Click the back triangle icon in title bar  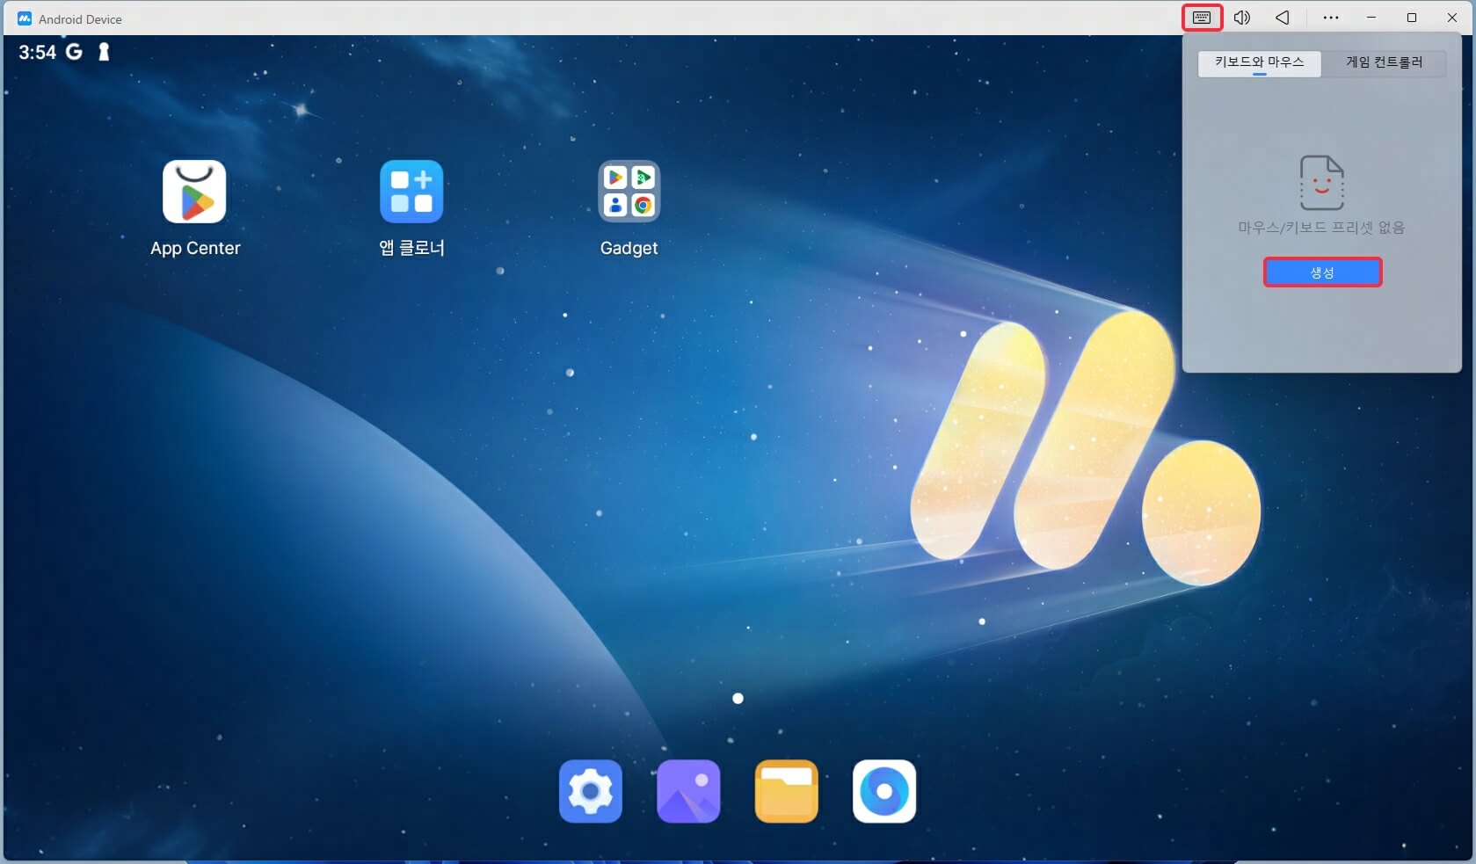point(1283,18)
